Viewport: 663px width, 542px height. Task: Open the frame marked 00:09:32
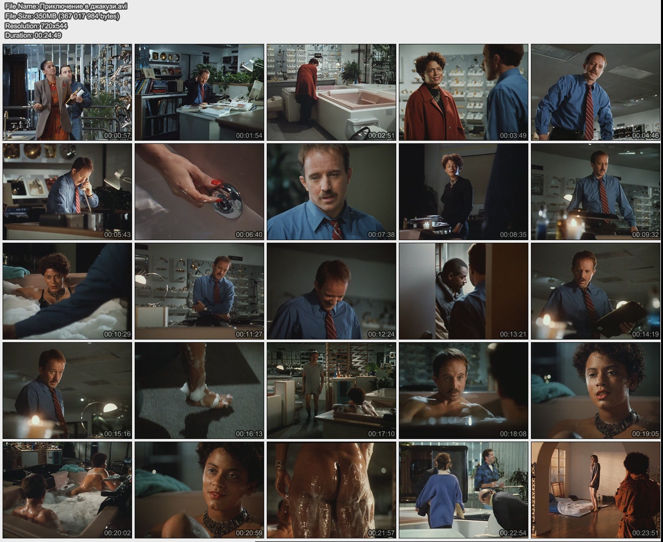(x=596, y=192)
